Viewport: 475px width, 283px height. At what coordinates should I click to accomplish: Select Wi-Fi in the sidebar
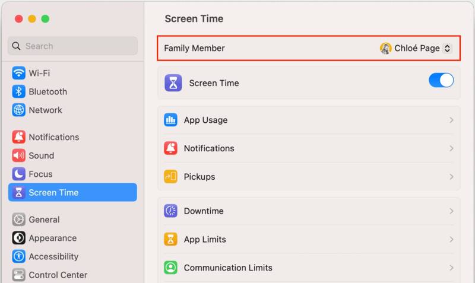[72, 73]
